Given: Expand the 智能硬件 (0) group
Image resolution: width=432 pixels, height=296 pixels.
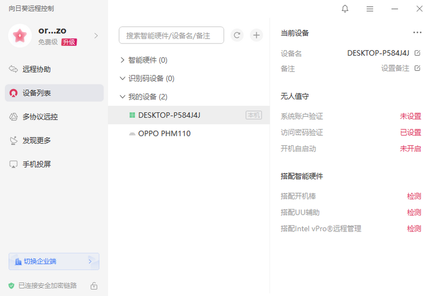Looking at the screenshot, I should (x=123, y=60).
